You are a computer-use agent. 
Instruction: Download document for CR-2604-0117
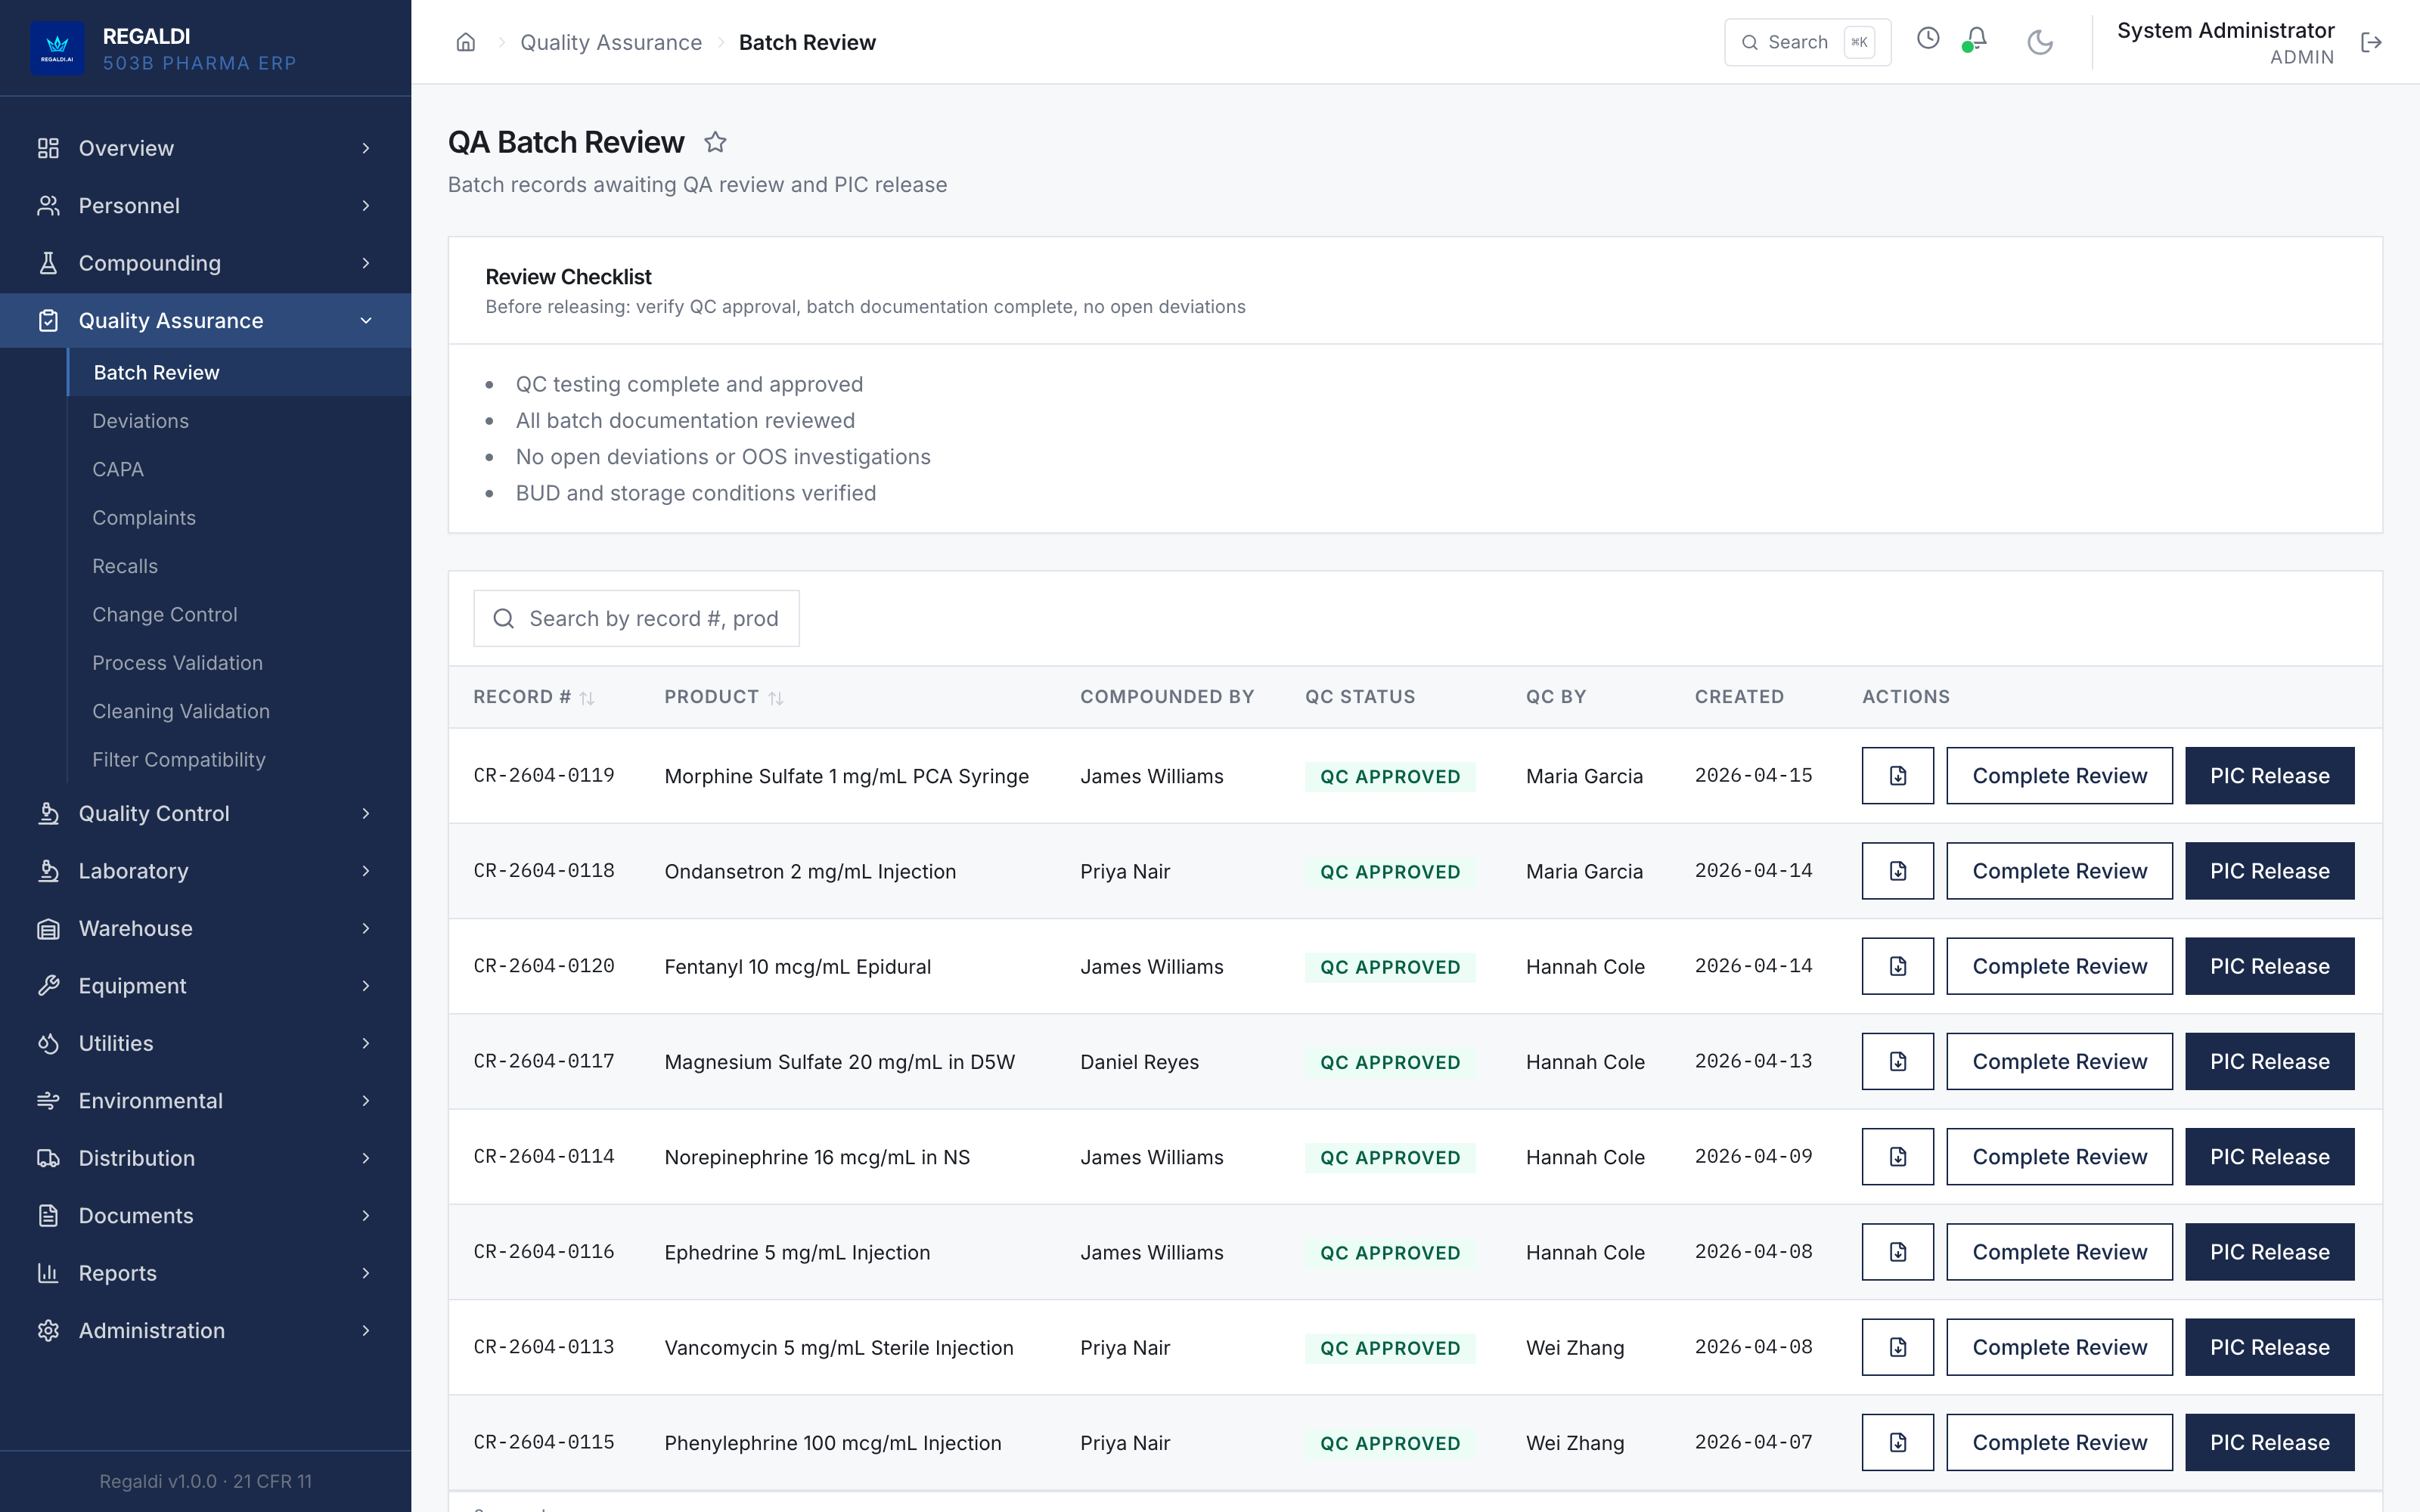coord(1897,1061)
